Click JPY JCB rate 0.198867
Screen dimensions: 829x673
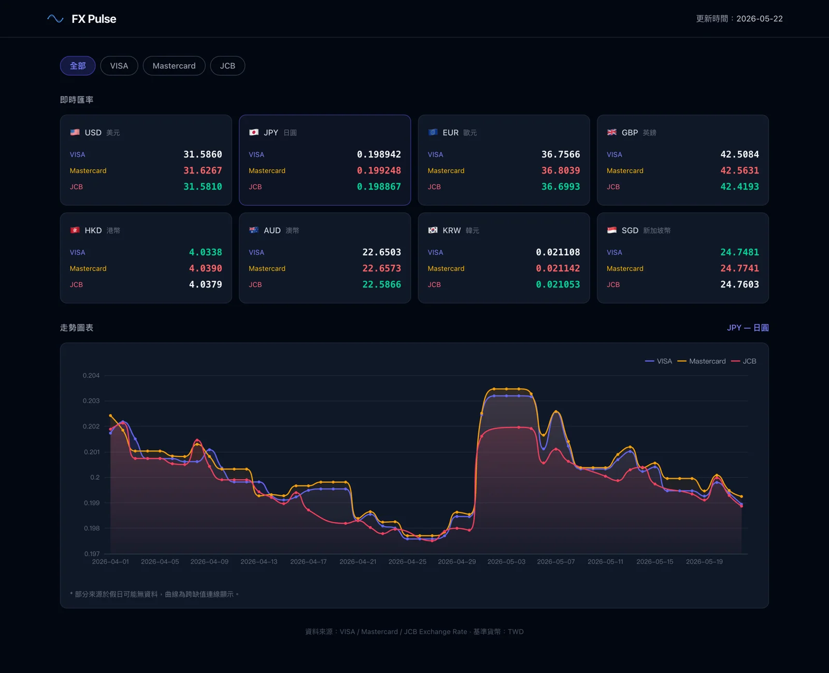(x=379, y=187)
